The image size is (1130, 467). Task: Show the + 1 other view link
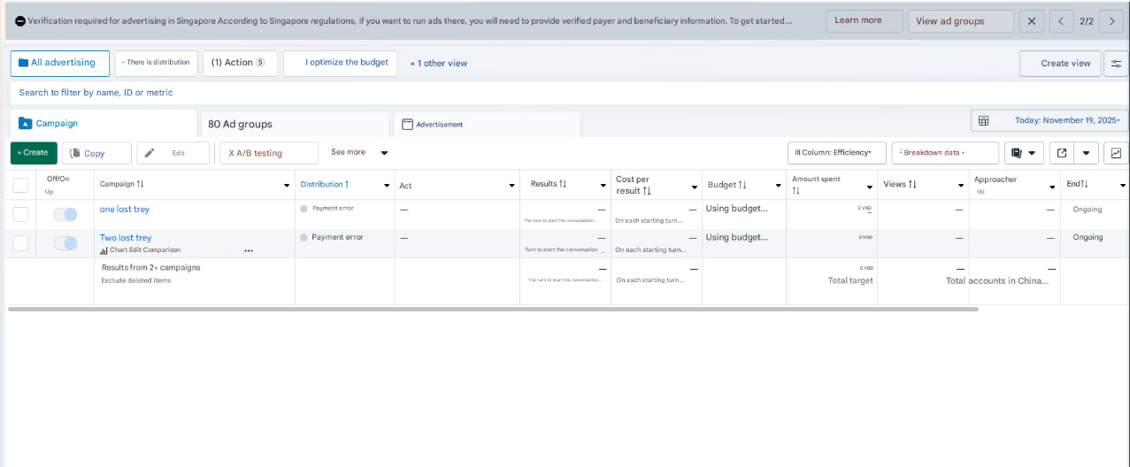[439, 64]
